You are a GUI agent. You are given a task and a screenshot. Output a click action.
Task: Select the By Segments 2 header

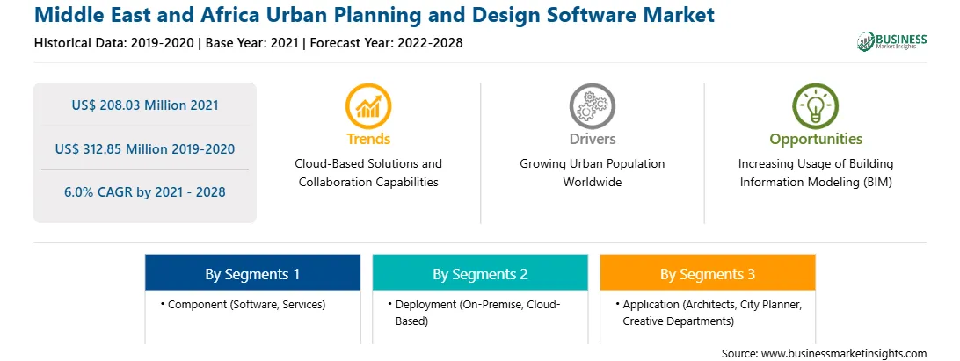click(480, 273)
